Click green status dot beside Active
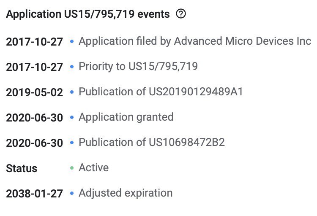317x216 pixels. [72, 168]
